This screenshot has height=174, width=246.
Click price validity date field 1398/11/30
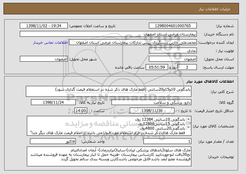pos(152,111)
